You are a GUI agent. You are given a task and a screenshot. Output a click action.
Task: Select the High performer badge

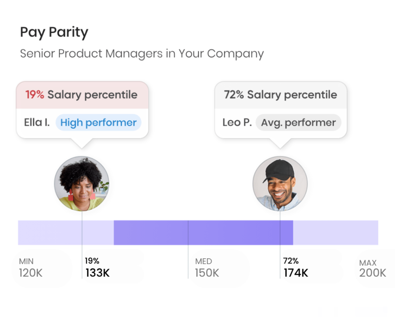click(98, 122)
